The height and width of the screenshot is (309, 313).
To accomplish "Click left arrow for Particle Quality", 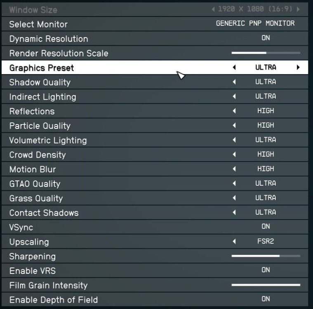I will pyautogui.click(x=234, y=125).
